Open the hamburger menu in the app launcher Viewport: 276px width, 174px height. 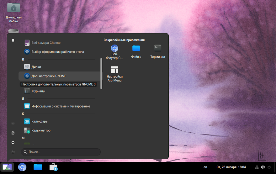click(x=13, y=40)
